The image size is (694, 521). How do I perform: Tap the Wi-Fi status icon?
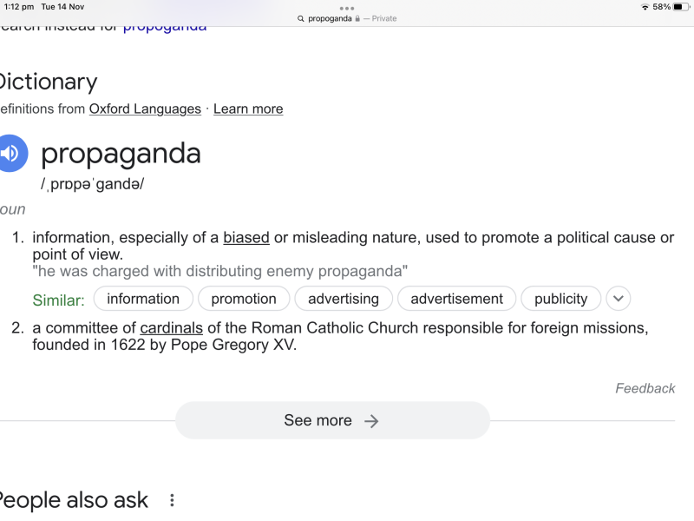(x=645, y=7)
